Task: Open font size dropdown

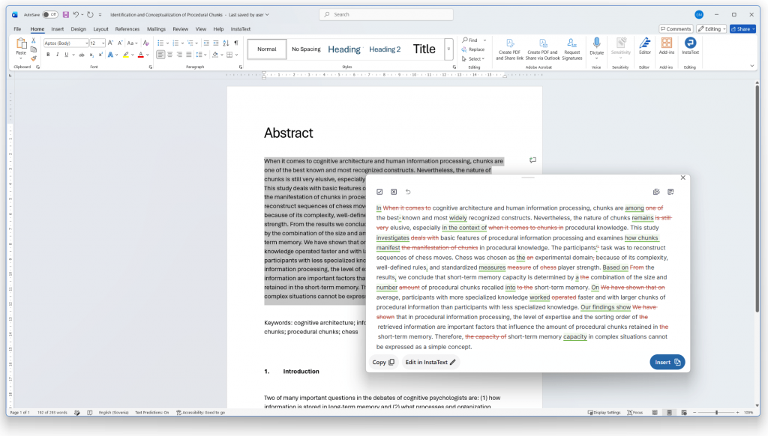Action: click(x=103, y=43)
